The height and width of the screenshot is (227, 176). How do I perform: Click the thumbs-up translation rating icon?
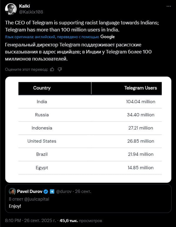52,70
